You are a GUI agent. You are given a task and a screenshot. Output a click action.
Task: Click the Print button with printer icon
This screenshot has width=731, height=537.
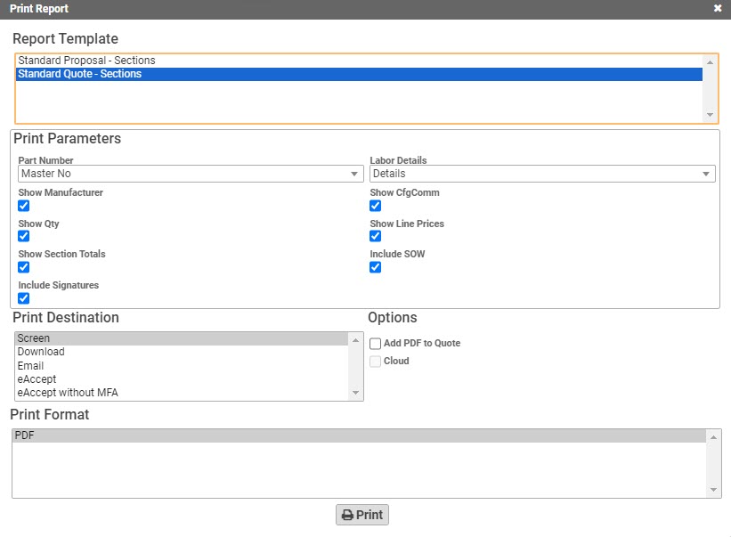coord(362,515)
